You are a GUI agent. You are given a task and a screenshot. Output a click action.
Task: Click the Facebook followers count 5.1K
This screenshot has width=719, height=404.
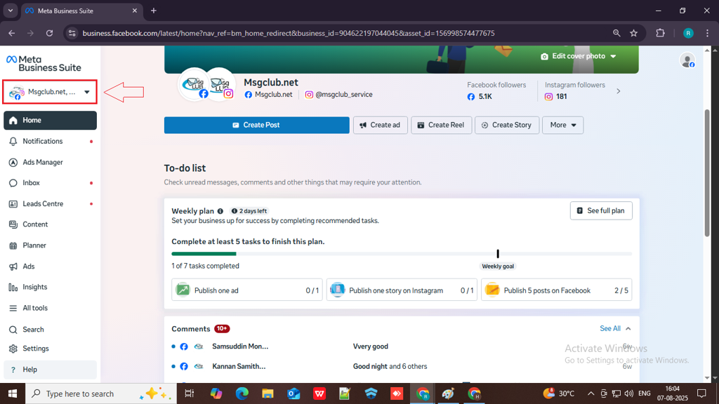tap(480, 97)
